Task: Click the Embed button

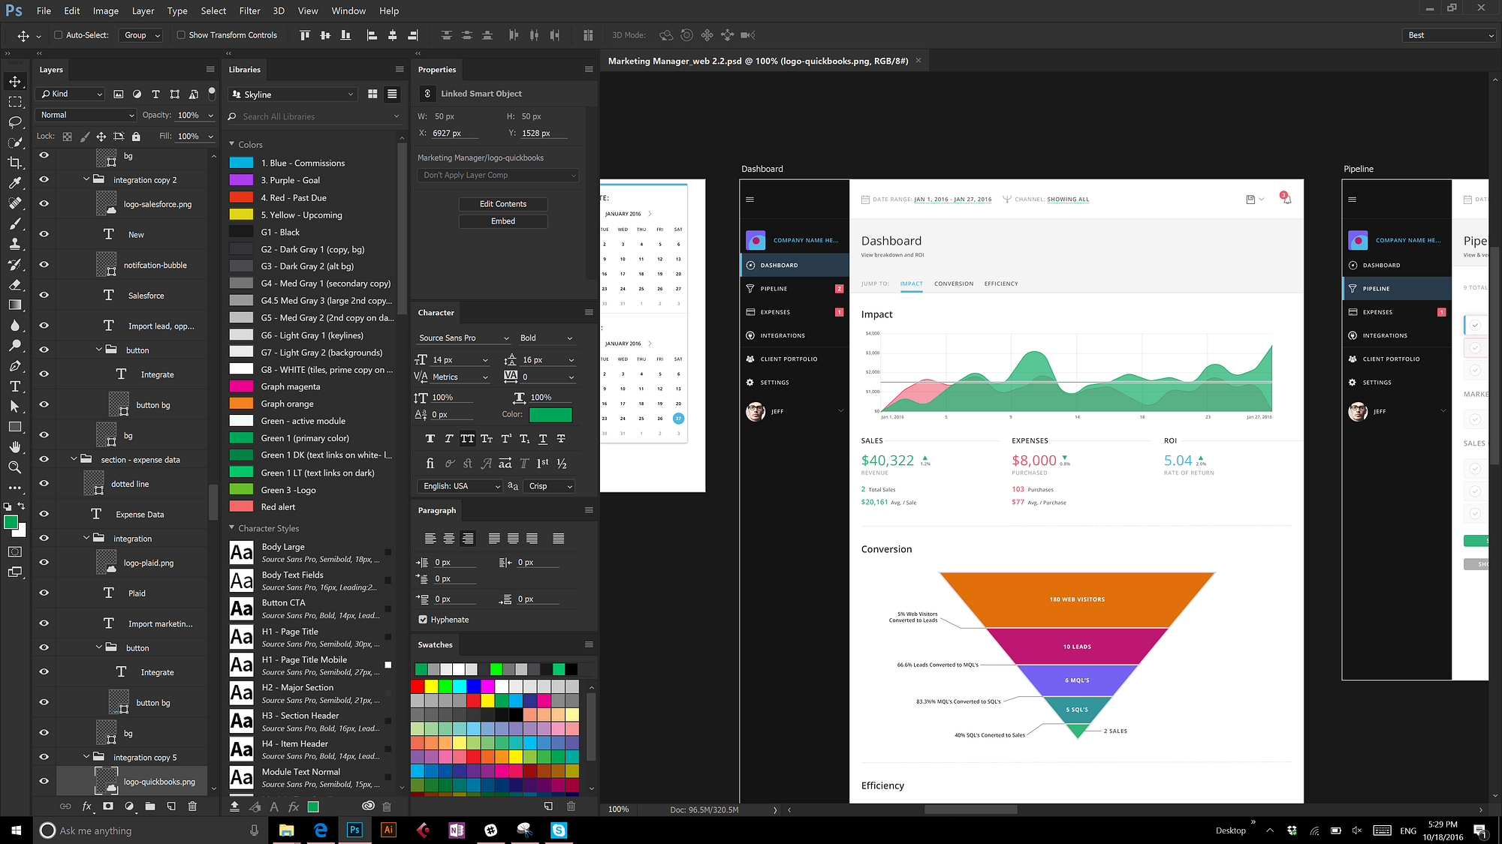Action: click(x=502, y=221)
